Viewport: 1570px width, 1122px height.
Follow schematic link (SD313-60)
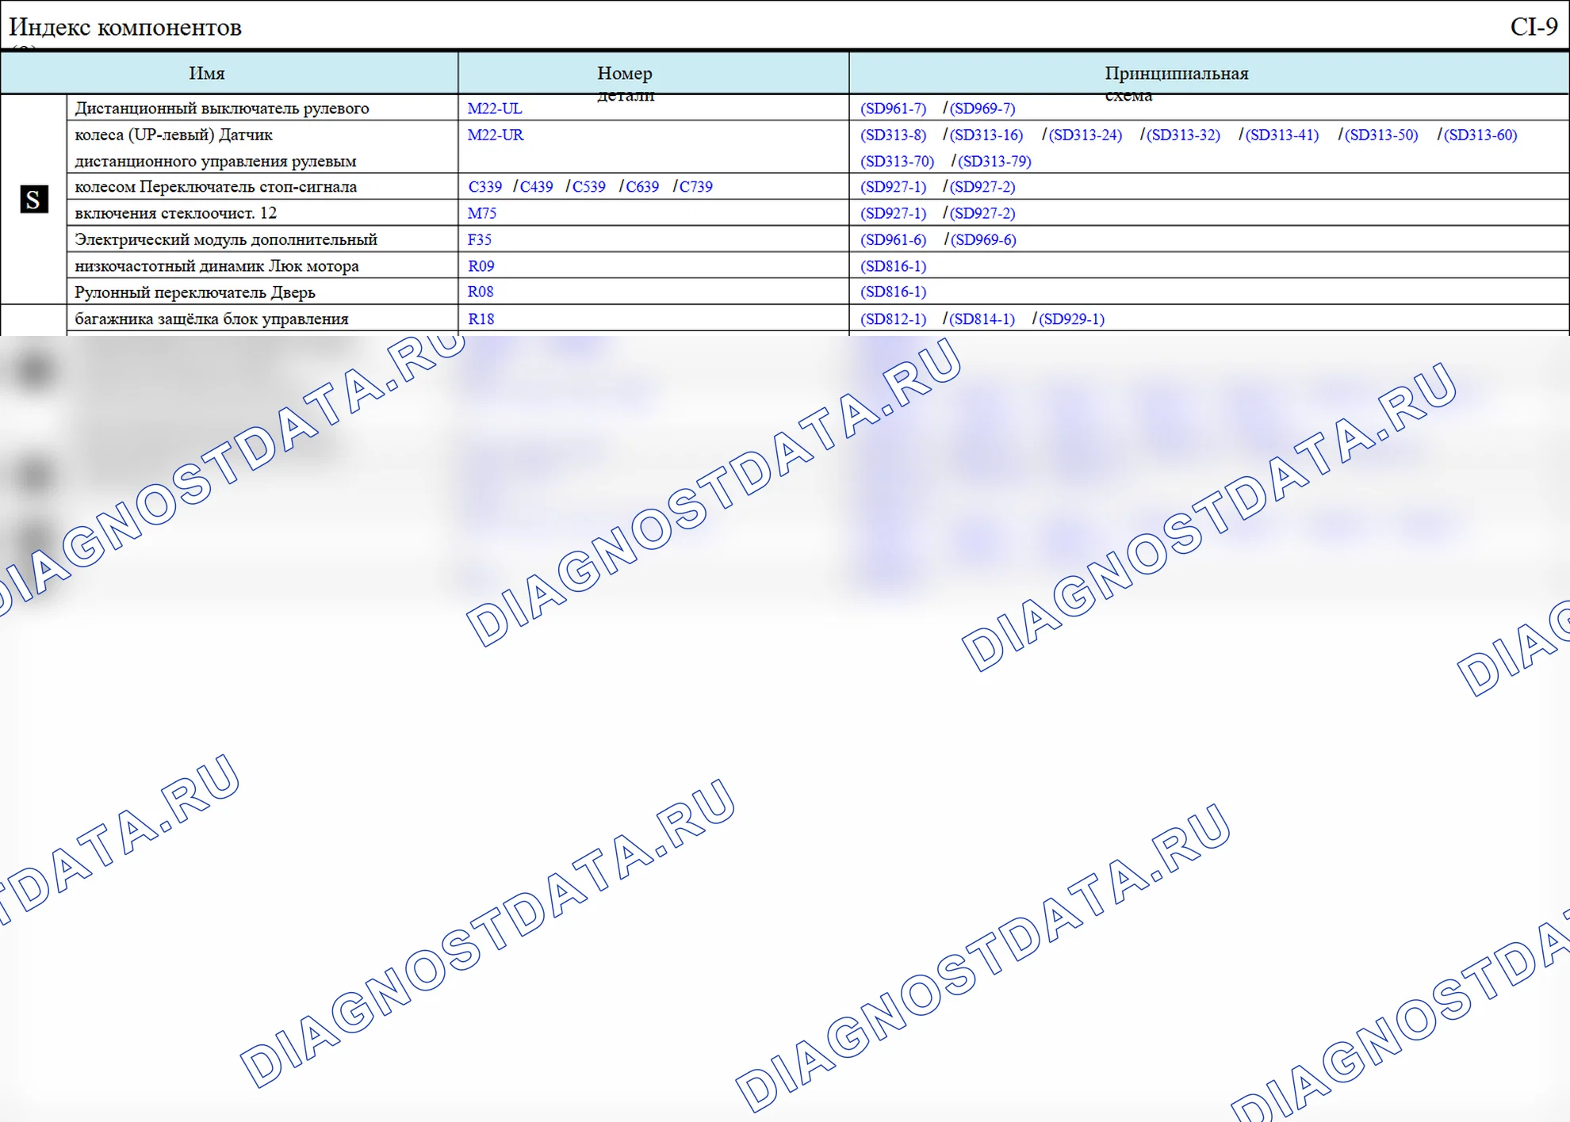point(1480,135)
